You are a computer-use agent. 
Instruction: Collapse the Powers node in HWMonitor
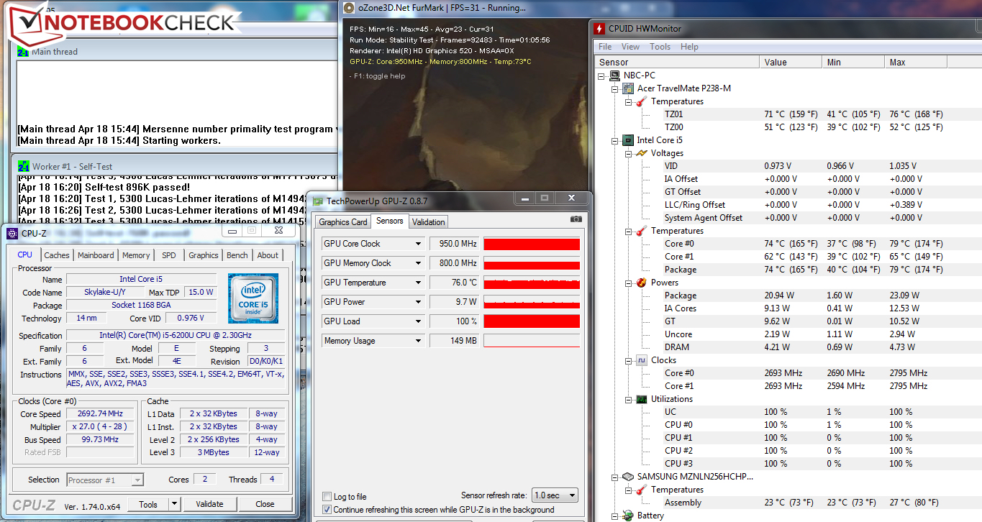(628, 283)
